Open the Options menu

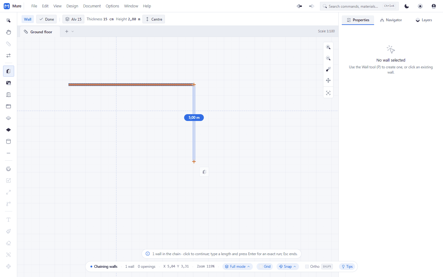[112, 6]
